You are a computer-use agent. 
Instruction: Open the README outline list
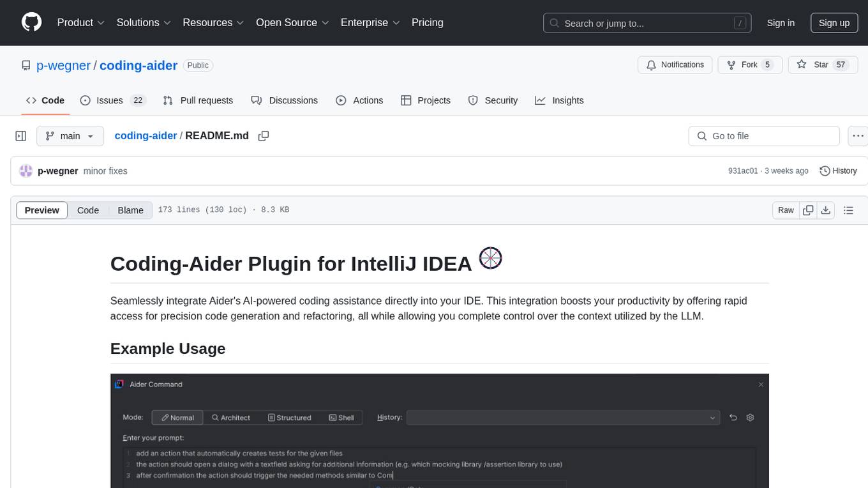pos(848,210)
